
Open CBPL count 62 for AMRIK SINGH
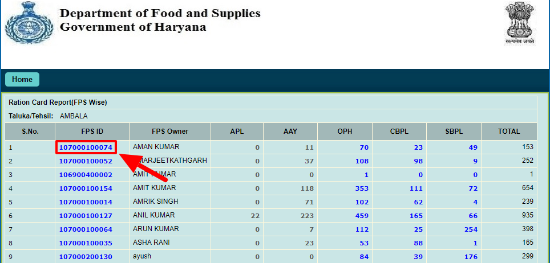[418, 203]
